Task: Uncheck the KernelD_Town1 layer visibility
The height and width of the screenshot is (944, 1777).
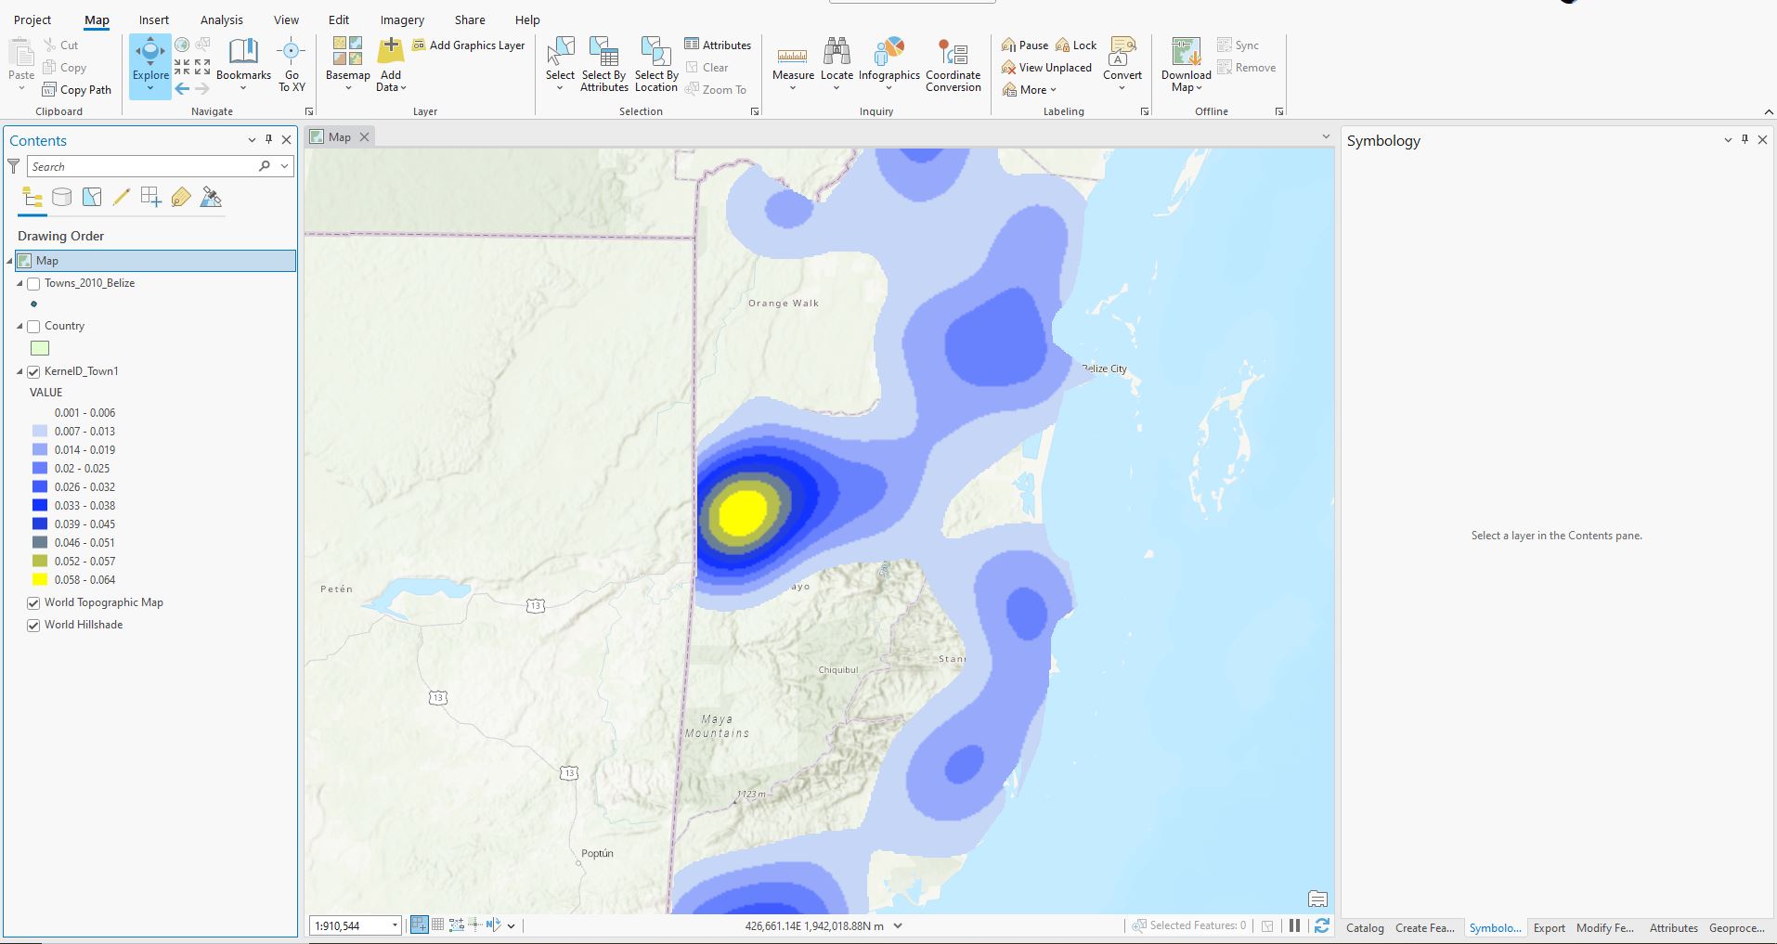Action: pos(33,371)
